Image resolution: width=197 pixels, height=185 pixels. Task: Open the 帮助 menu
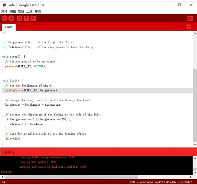tap(38, 11)
